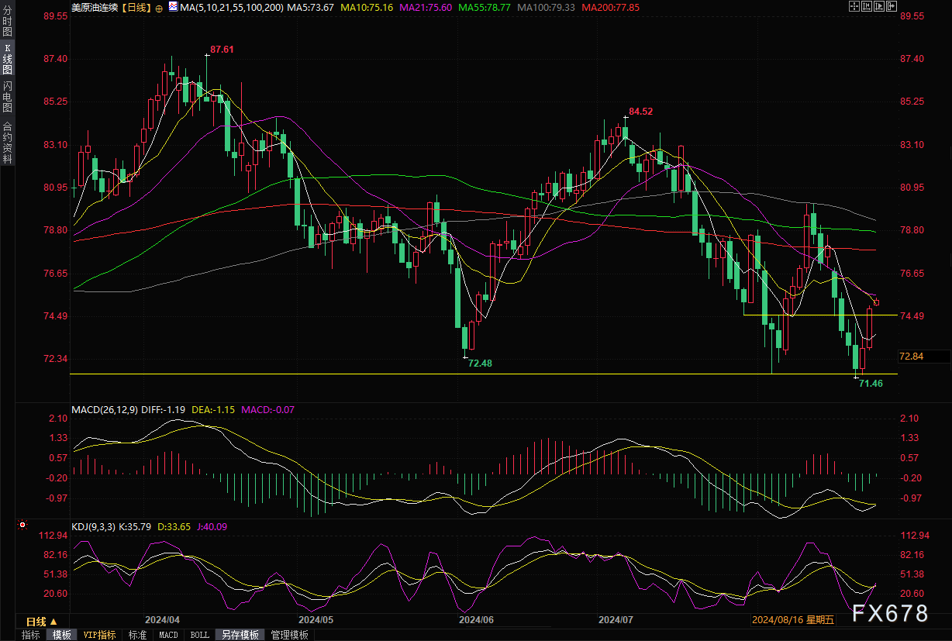Click the FX678 watermark logo
Viewport: 952px width, 641px height.
coord(889,613)
